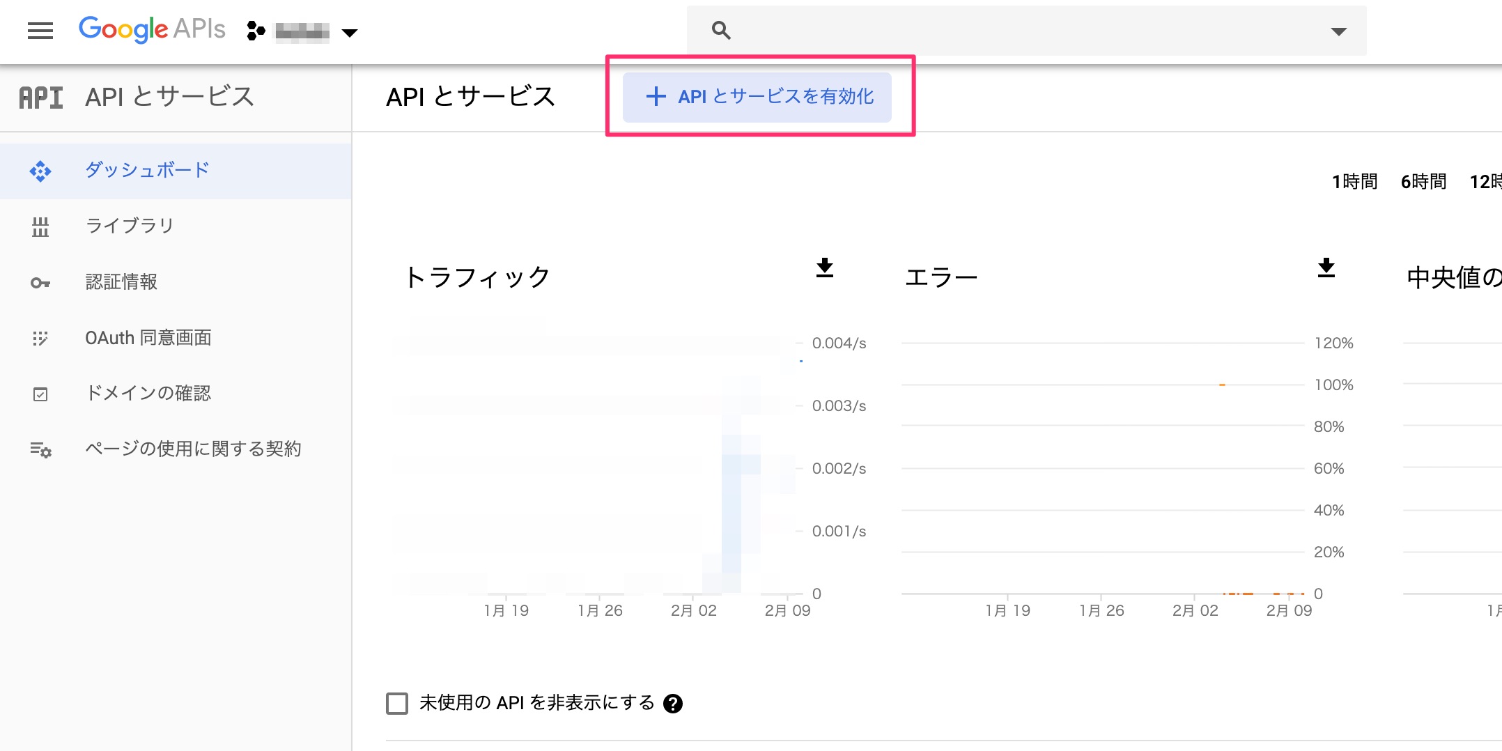Switch time range to 1時間
The height and width of the screenshot is (751, 1502).
pos(1354,181)
